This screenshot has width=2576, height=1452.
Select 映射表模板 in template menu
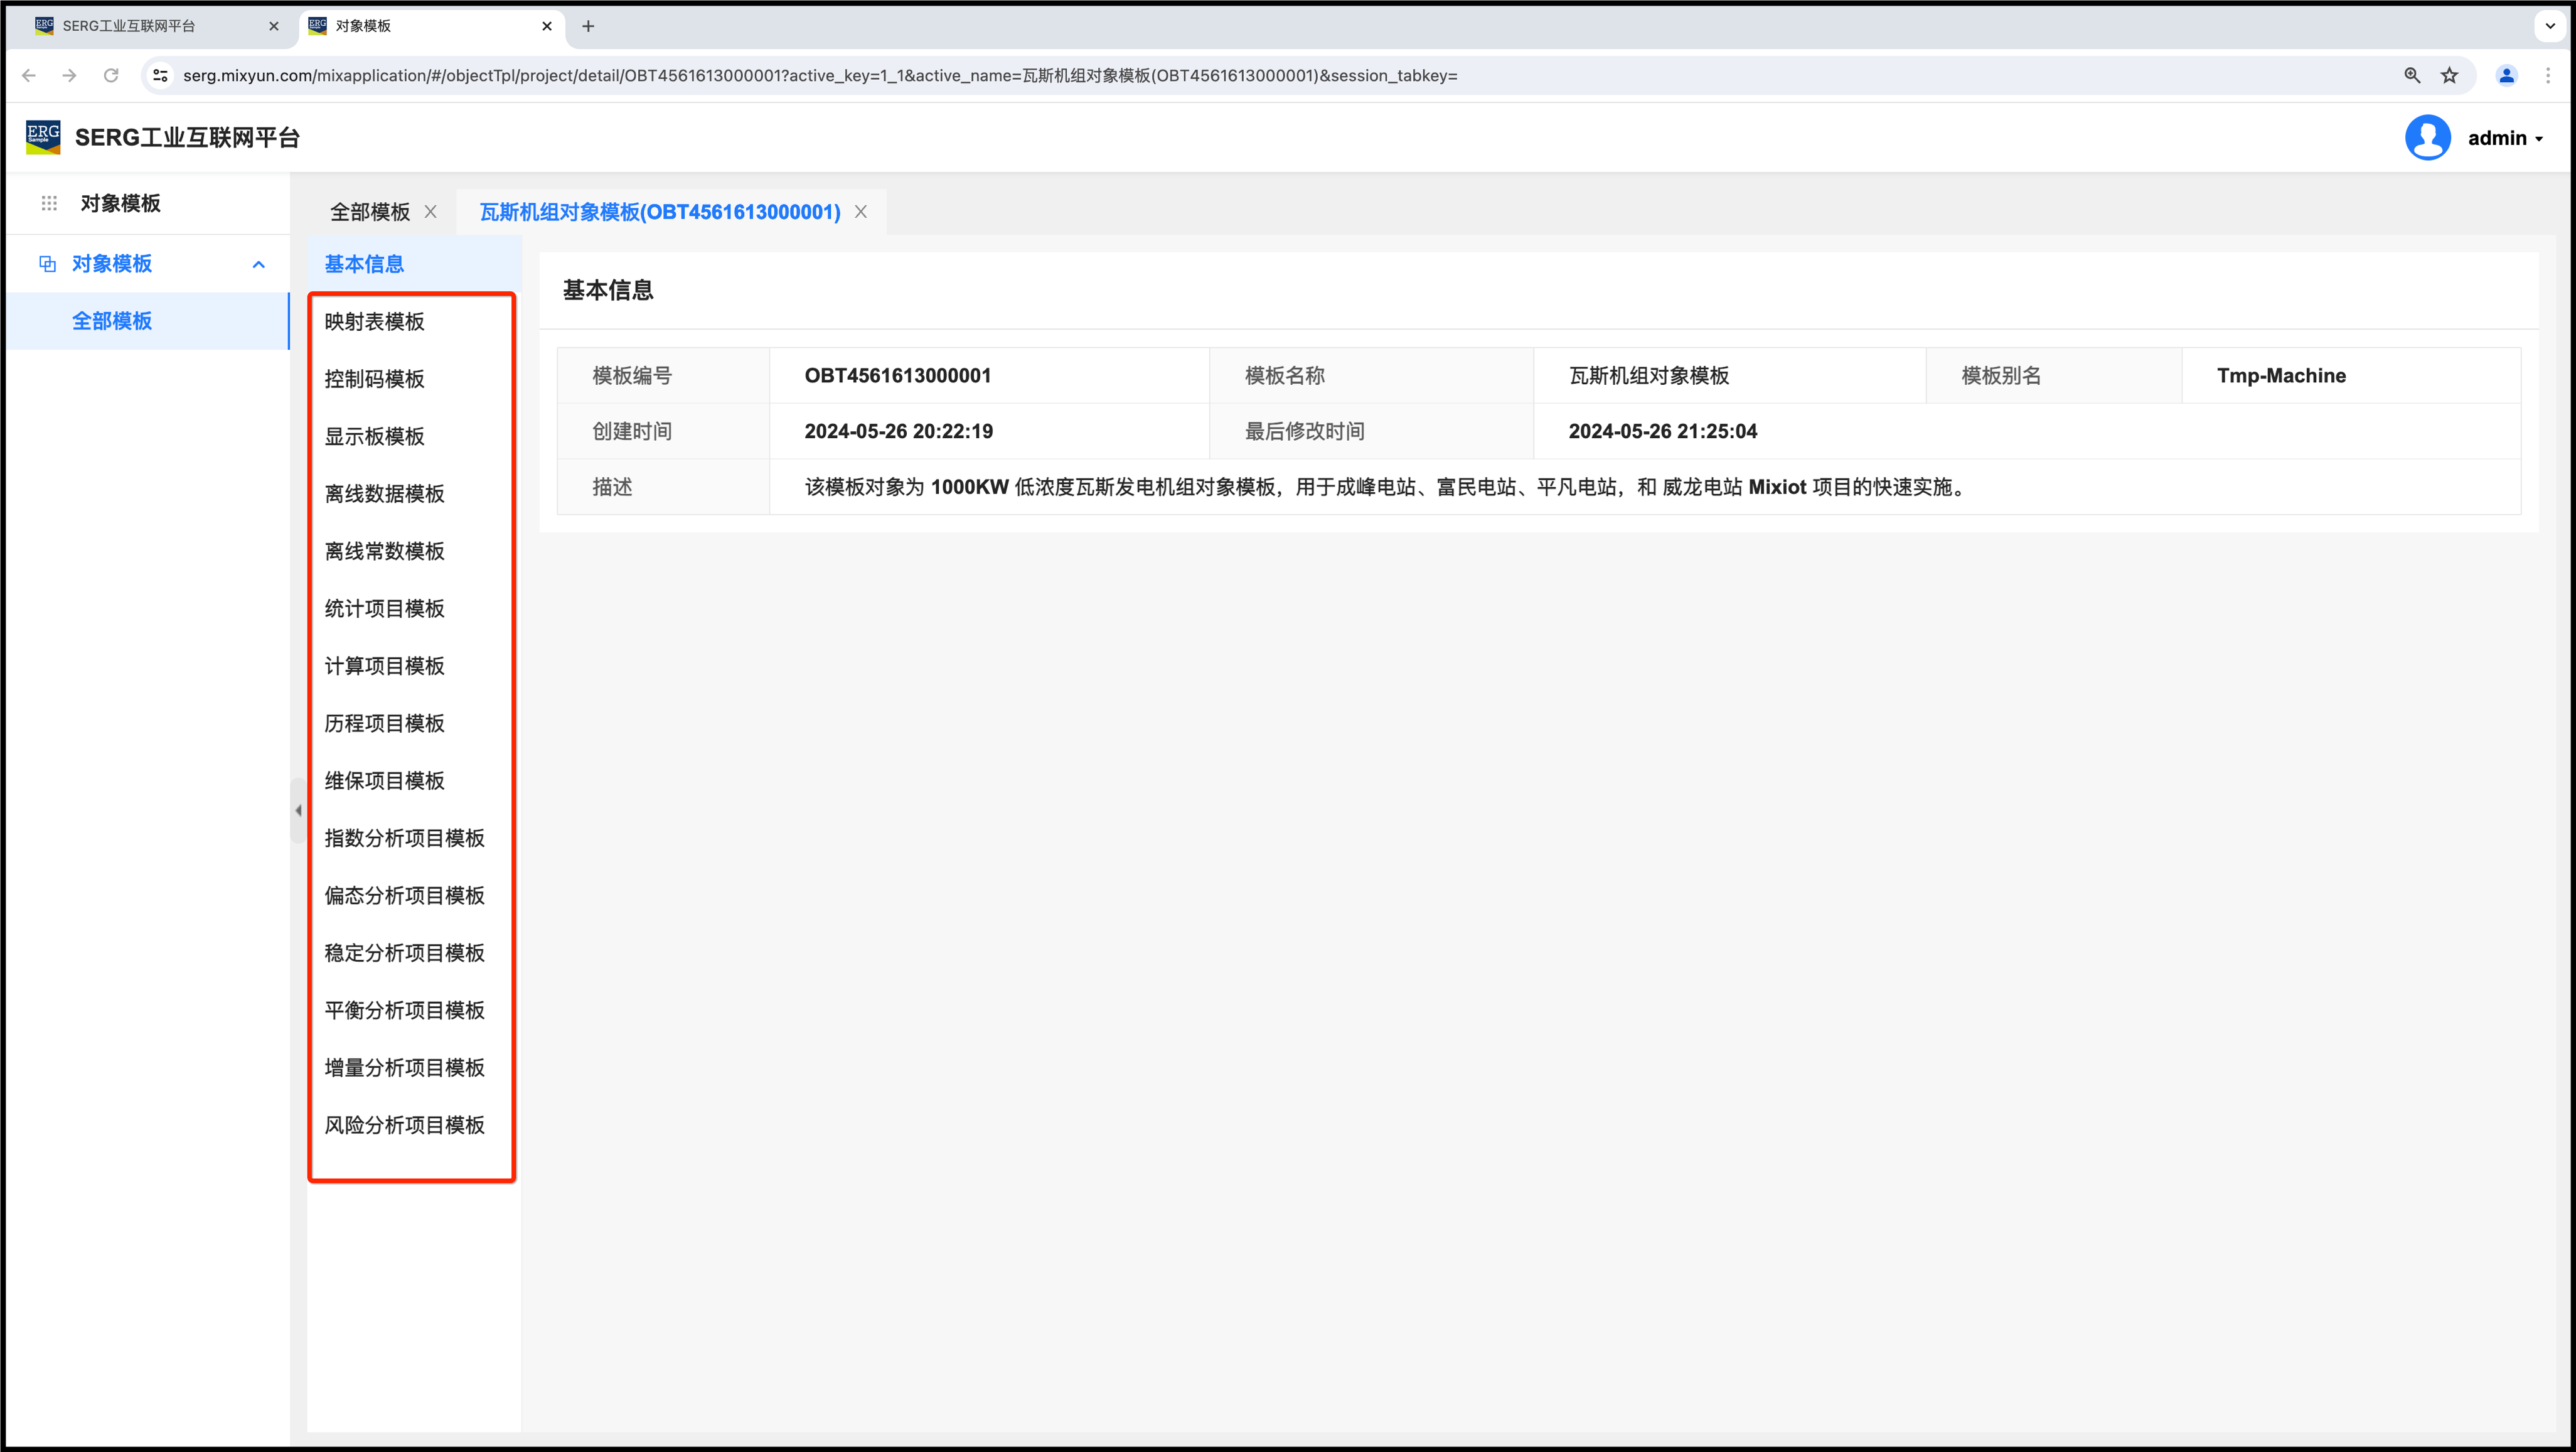(x=374, y=321)
